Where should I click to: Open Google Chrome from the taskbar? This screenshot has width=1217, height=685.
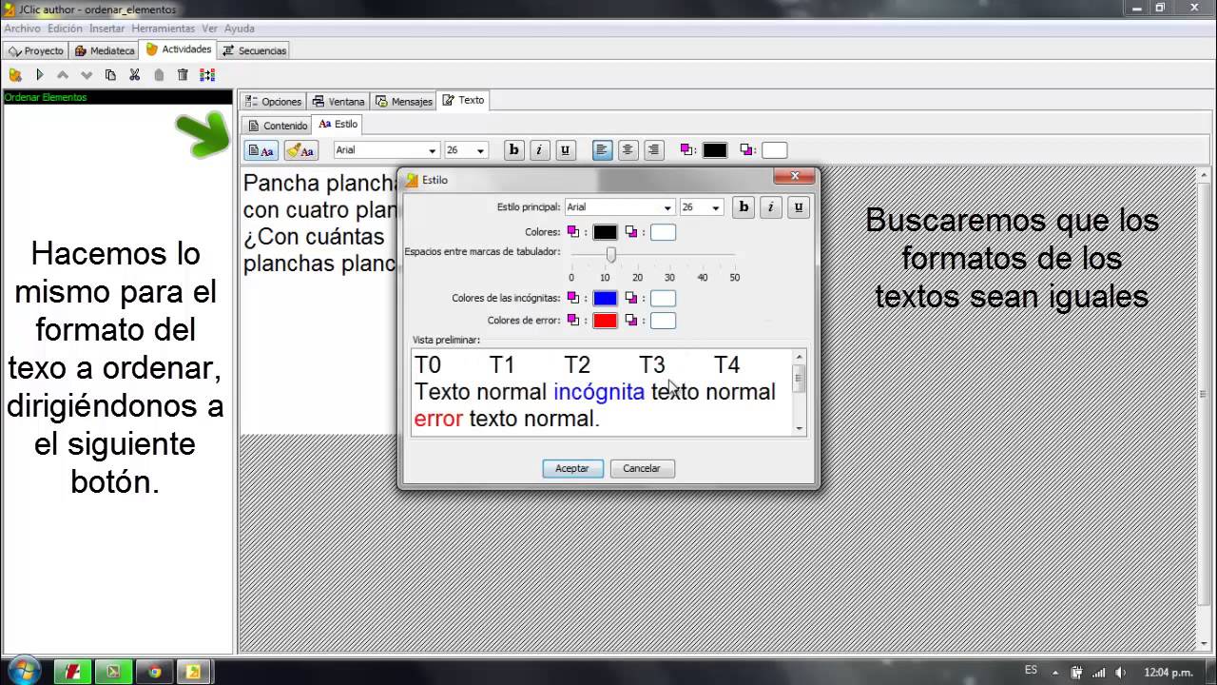(154, 672)
